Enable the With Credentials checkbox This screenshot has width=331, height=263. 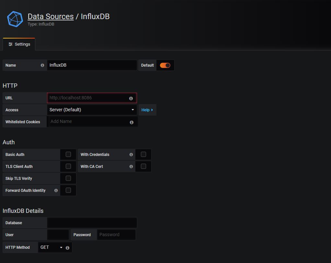click(143, 154)
